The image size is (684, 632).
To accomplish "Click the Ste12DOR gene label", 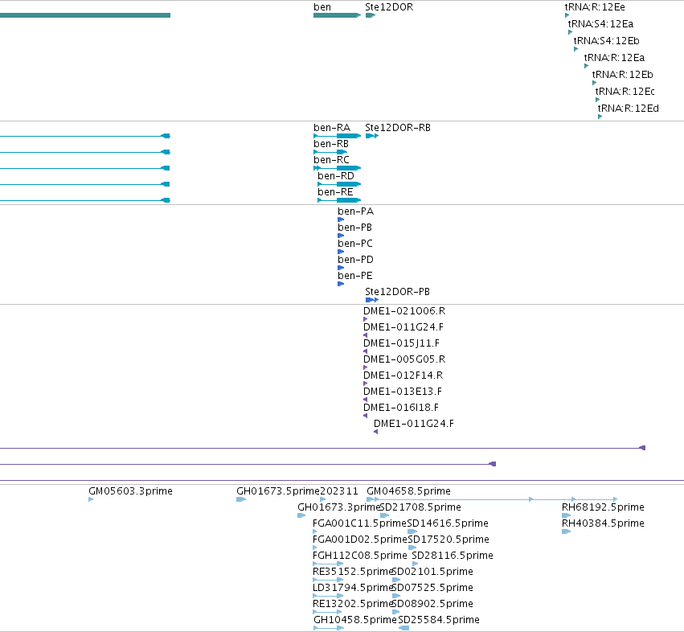I will [389, 7].
